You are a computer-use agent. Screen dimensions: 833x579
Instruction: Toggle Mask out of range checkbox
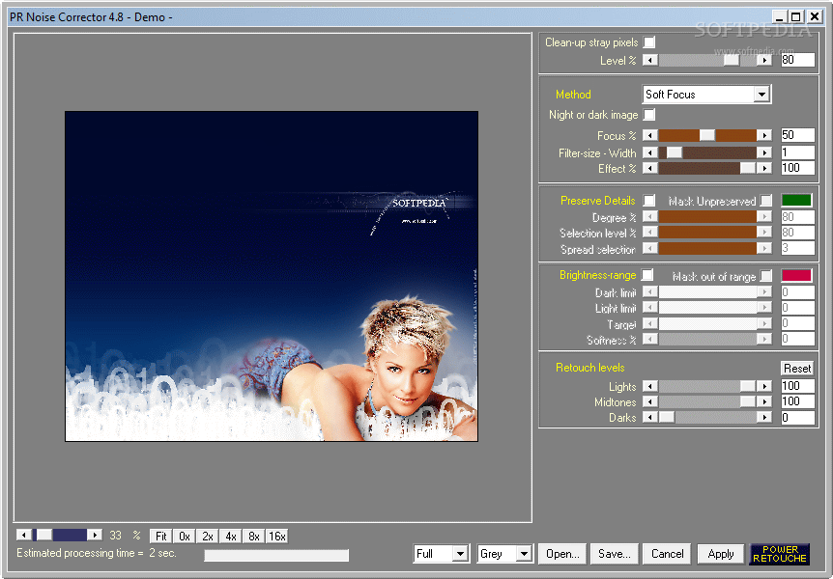click(x=766, y=276)
